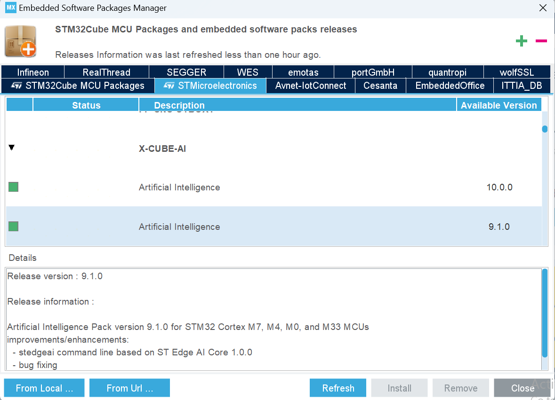Click the From Url button
Screen dimensions: 555x400
tap(129, 388)
